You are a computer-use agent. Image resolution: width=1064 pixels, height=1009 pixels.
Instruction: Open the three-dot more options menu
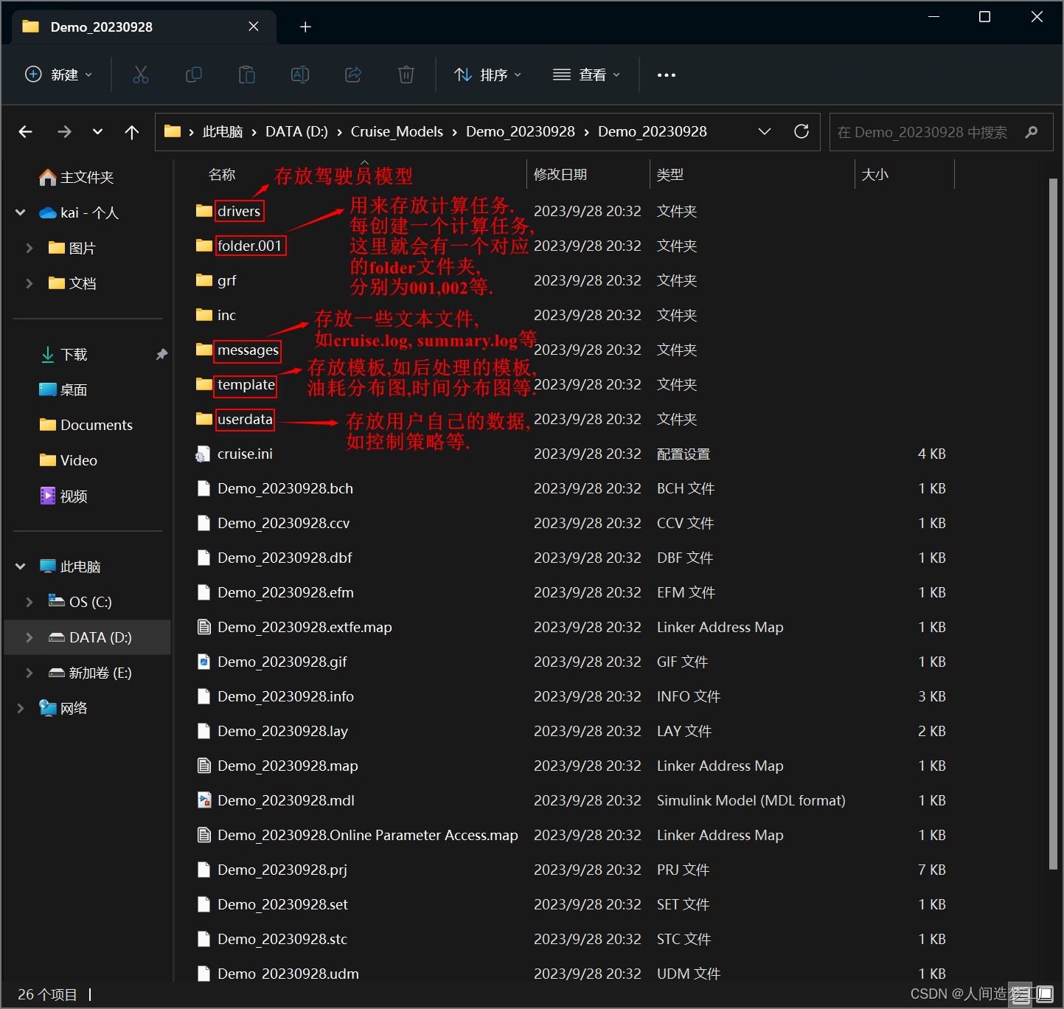tap(667, 74)
